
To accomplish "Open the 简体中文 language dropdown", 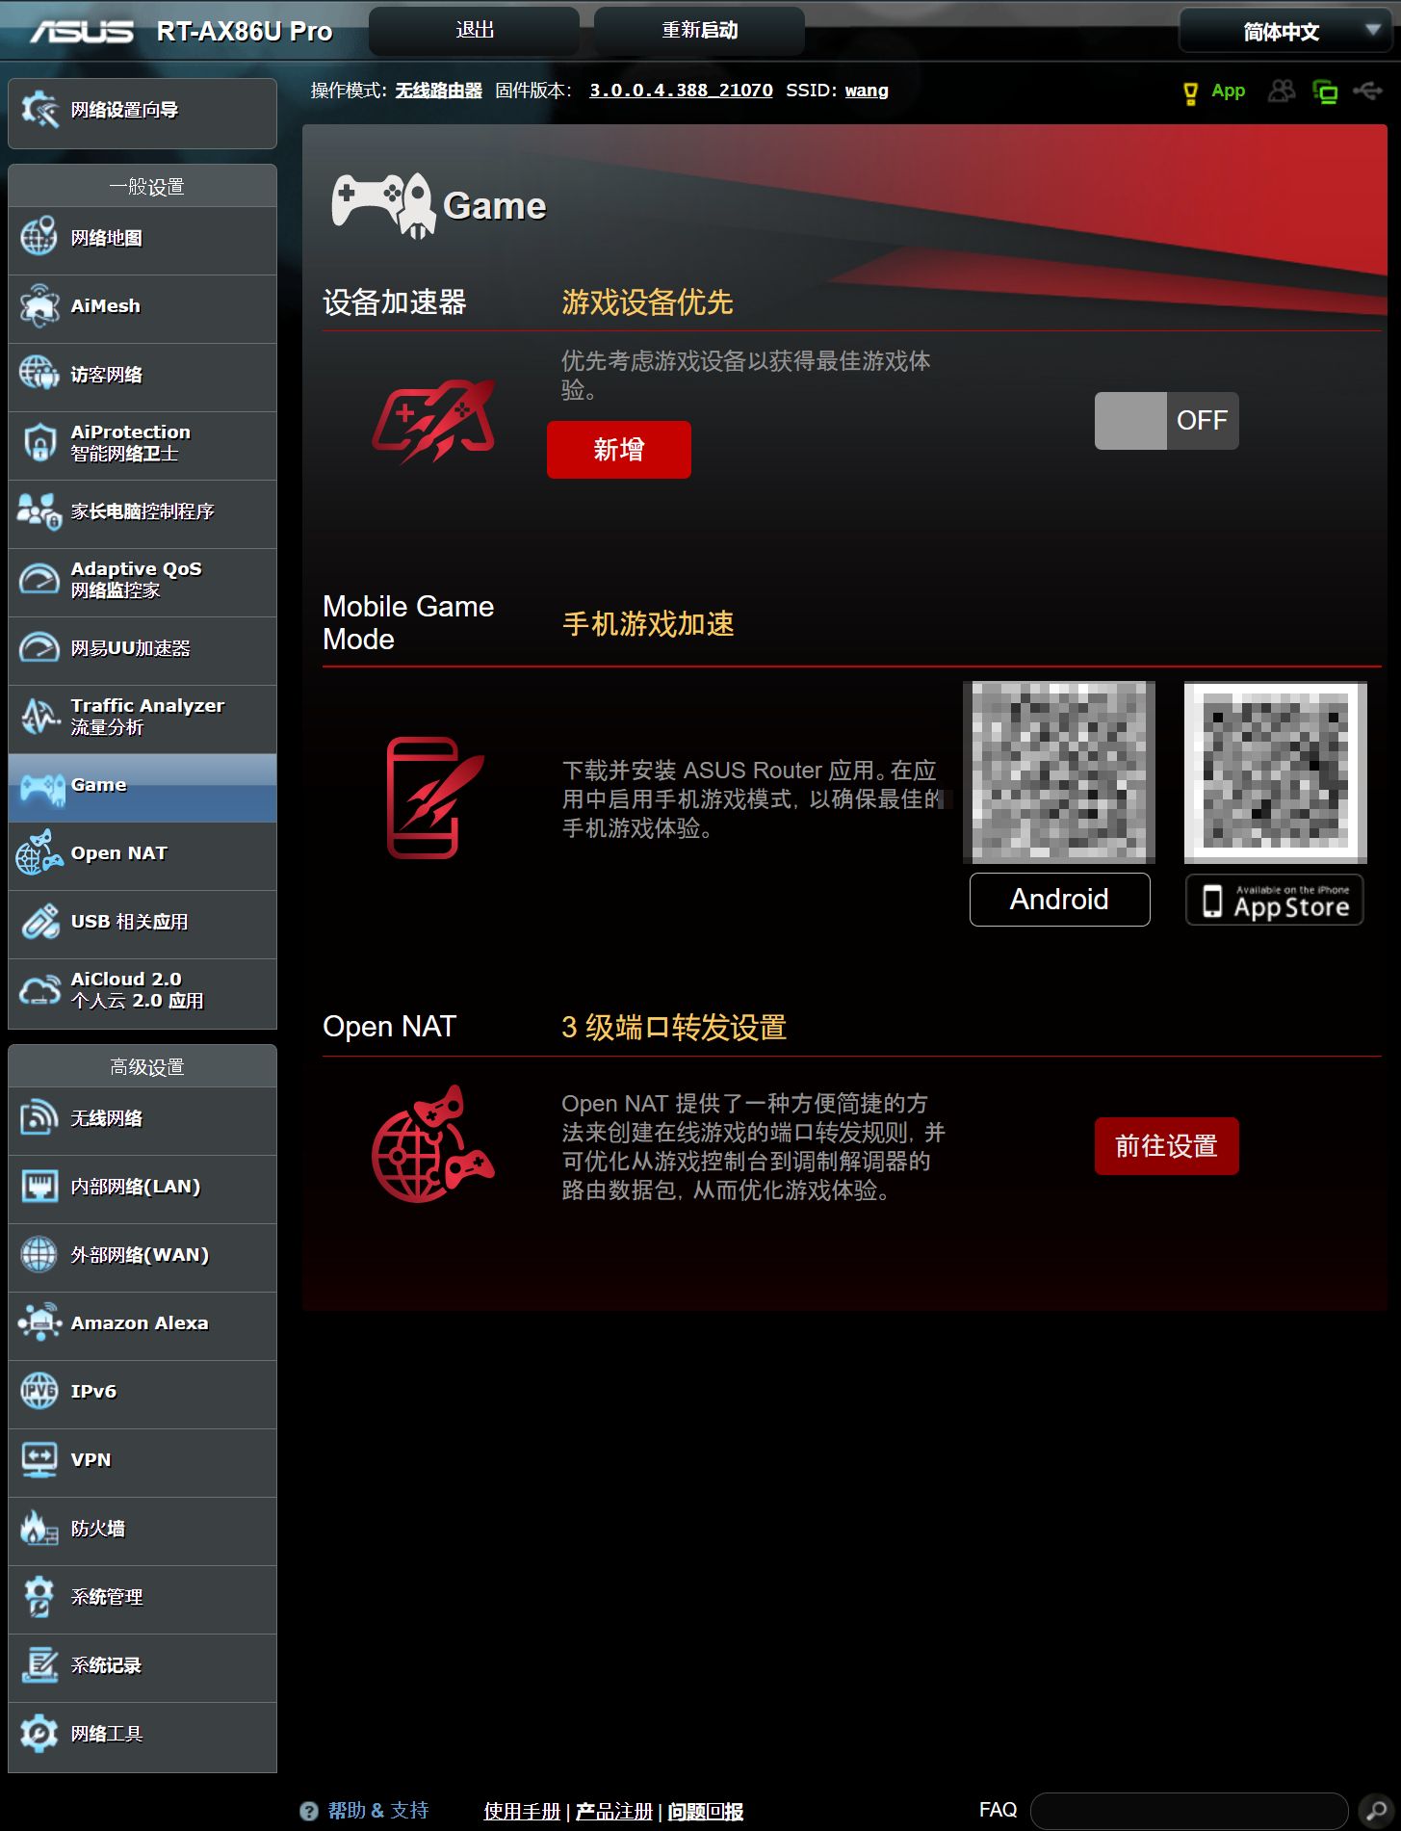I will tap(1284, 32).
